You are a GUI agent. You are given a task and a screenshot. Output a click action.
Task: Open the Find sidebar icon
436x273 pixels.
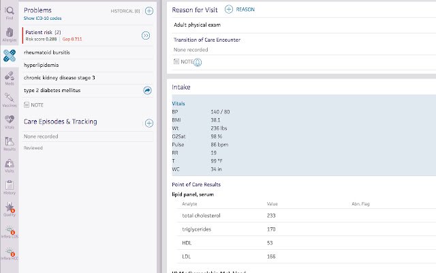[10, 13]
